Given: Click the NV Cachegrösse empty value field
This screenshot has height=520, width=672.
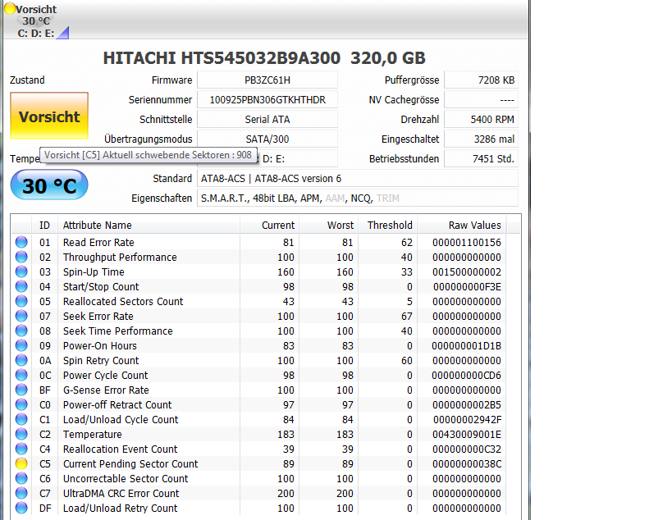Looking at the screenshot, I should click(482, 100).
